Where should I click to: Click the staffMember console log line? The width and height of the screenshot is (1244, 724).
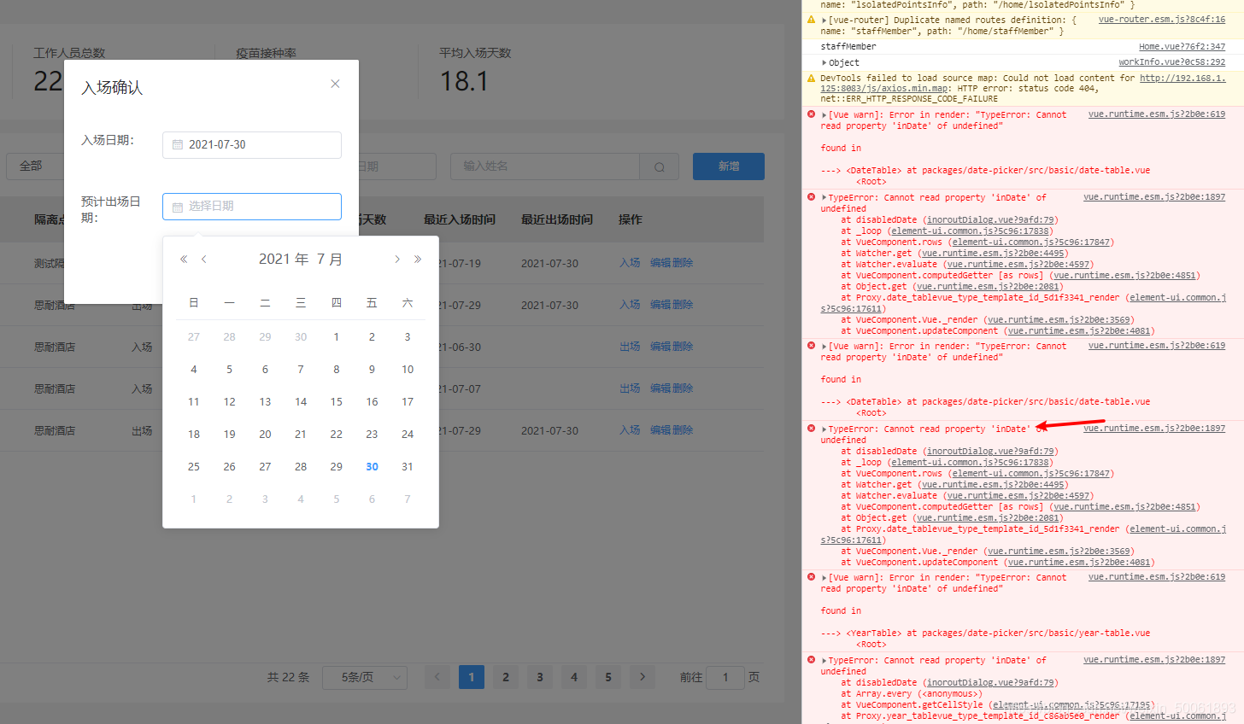(848, 47)
